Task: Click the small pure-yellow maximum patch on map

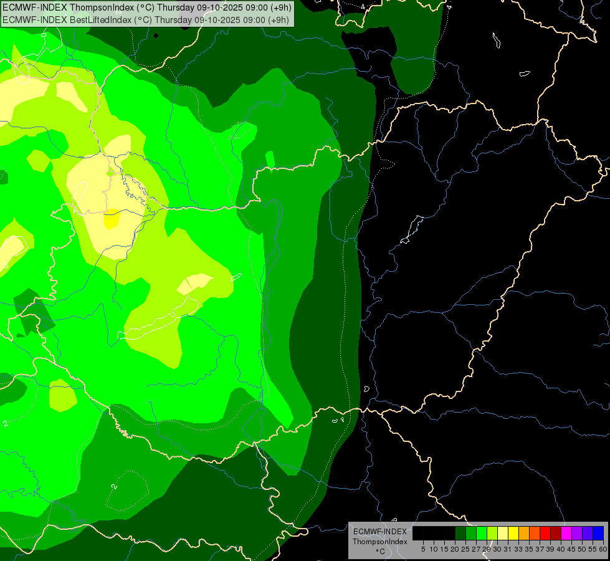Action: pyautogui.click(x=112, y=219)
